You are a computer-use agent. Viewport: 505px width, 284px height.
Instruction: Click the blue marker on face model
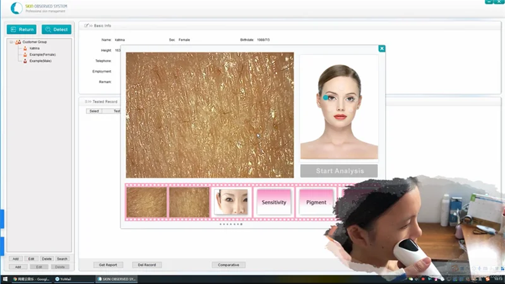(326, 98)
